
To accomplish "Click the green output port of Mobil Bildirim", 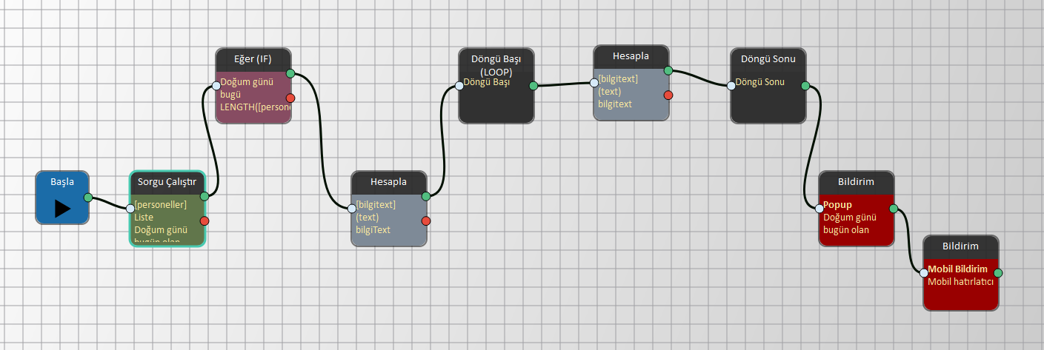I will (998, 273).
